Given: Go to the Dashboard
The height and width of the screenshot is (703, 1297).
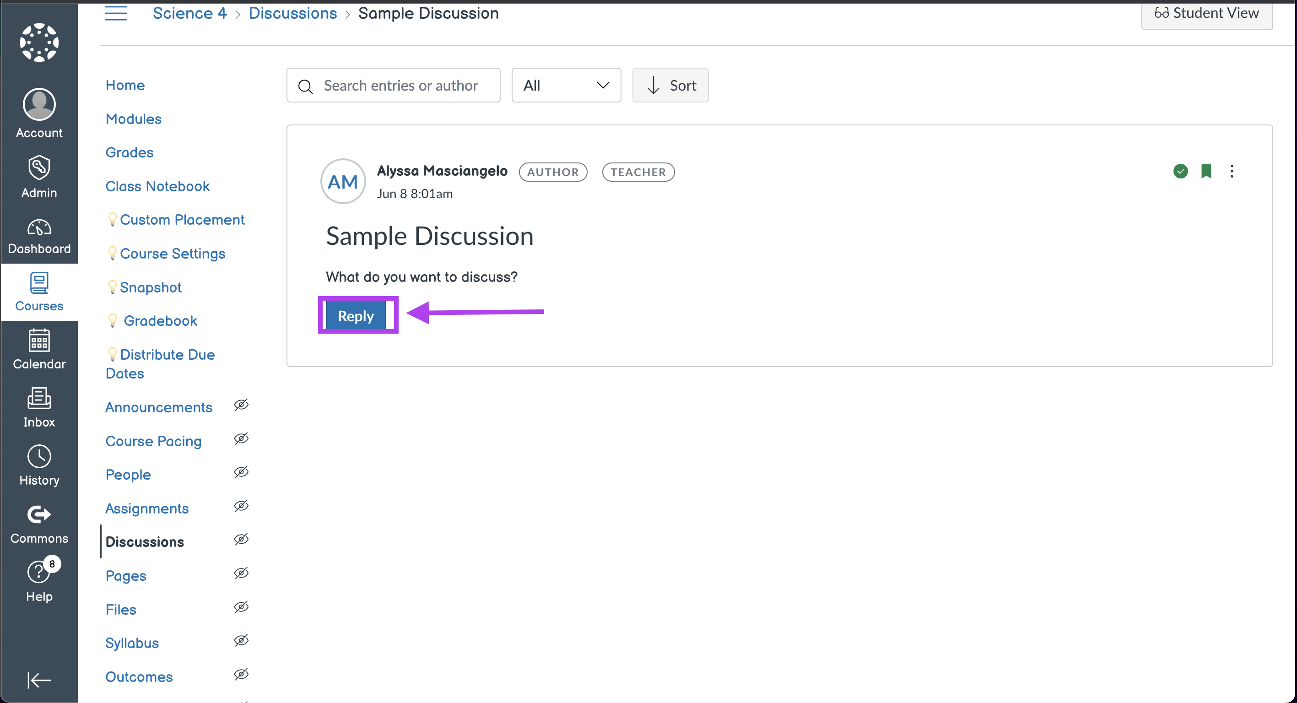Looking at the screenshot, I should tap(39, 236).
